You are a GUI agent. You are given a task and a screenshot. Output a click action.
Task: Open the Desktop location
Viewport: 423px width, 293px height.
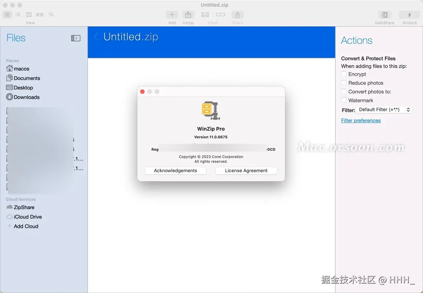tap(20, 88)
